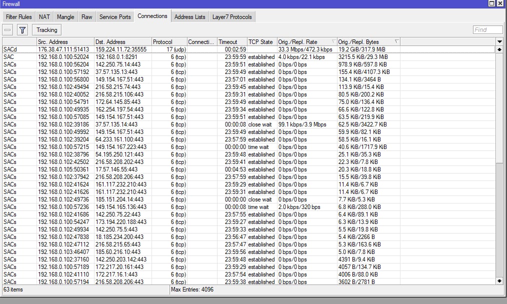Viewport: 507px width, 304px height.
Task: Click destination 185.151.204.14:443
Action: [119, 199]
